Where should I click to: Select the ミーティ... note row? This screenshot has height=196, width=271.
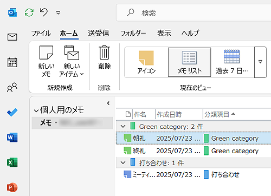[x=193, y=174]
